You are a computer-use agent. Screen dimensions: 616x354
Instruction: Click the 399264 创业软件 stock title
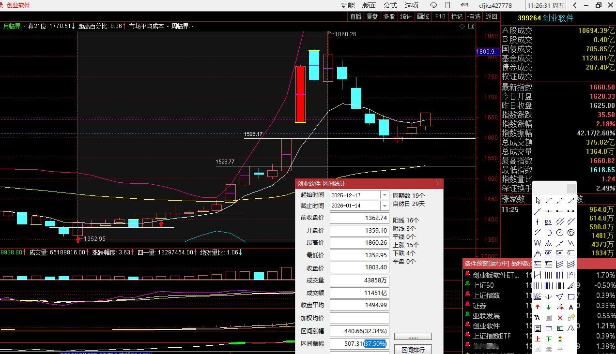click(x=545, y=18)
